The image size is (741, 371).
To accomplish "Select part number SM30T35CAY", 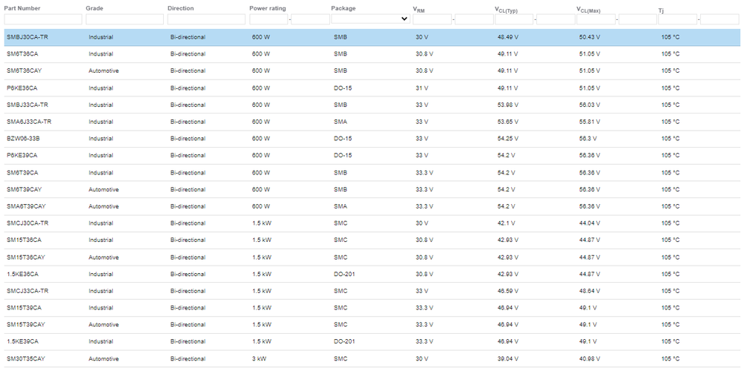I will pos(26,358).
